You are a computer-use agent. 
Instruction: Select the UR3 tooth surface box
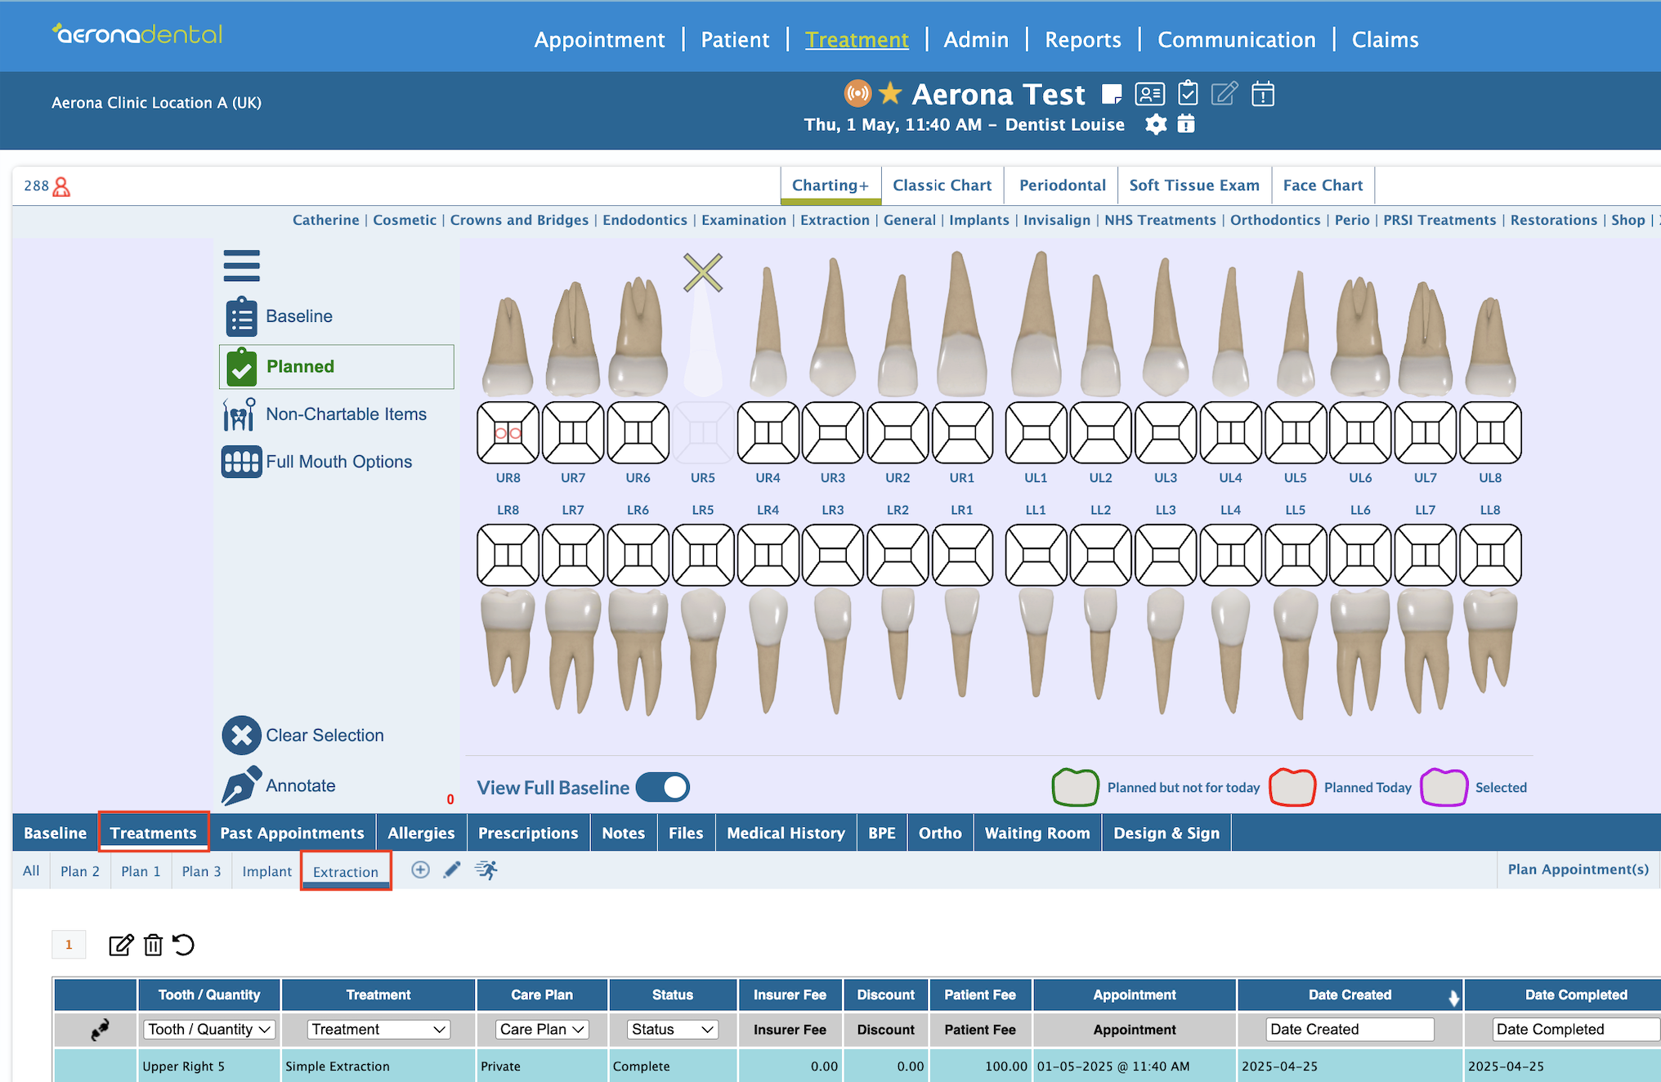(x=832, y=432)
